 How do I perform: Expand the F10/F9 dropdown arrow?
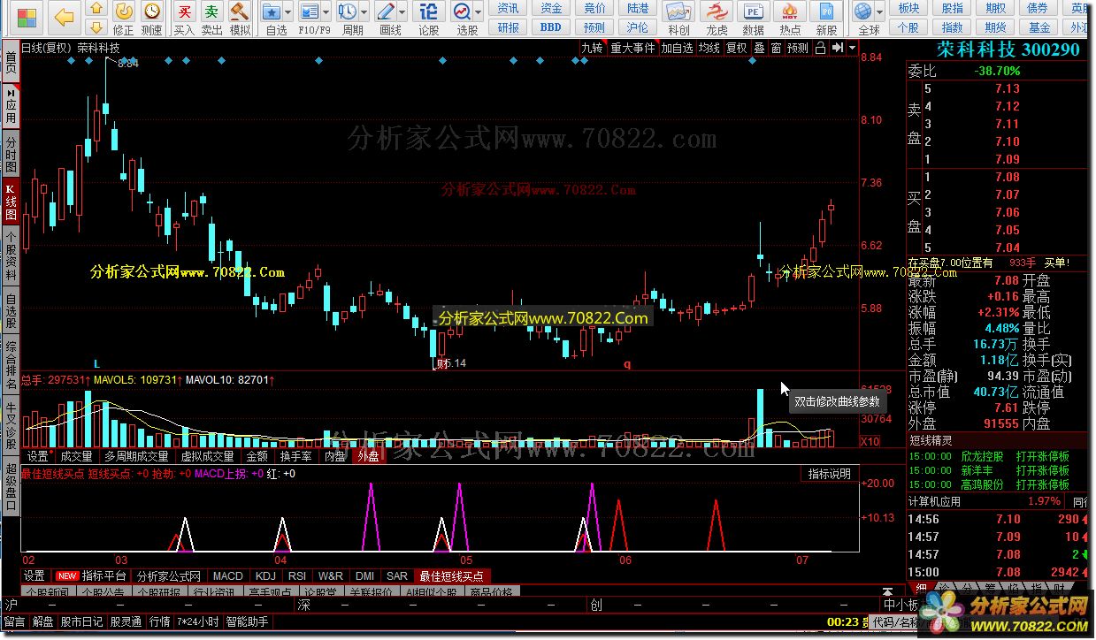(x=325, y=12)
